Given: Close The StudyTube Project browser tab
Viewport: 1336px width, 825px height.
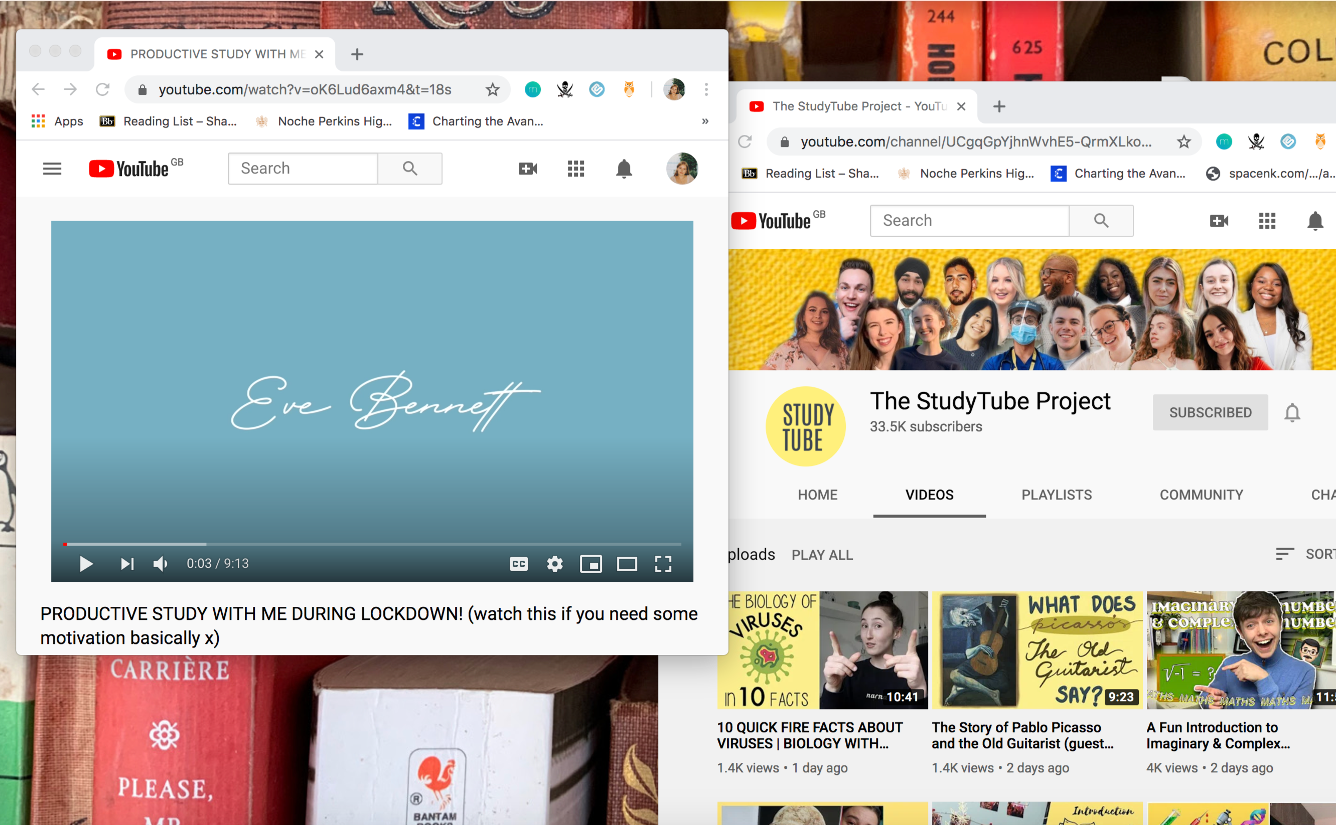Looking at the screenshot, I should (x=962, y=106).
